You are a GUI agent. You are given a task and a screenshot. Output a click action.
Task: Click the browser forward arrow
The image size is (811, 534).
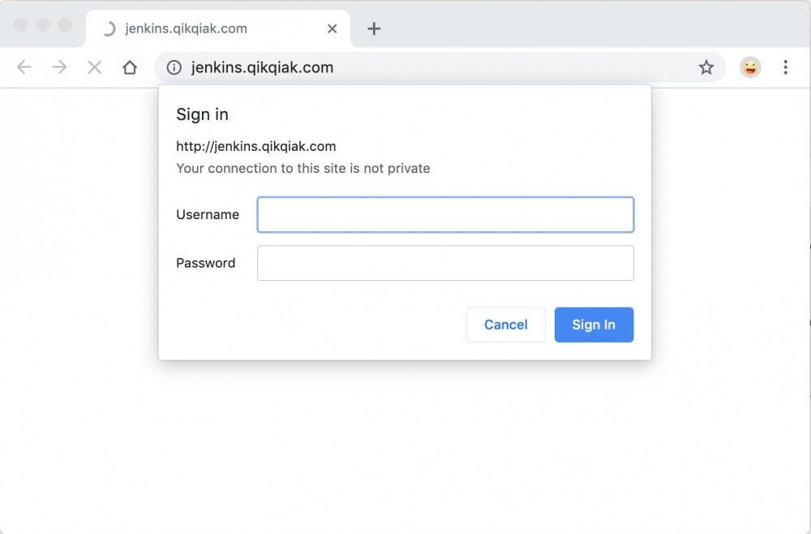tap(59, 67)
